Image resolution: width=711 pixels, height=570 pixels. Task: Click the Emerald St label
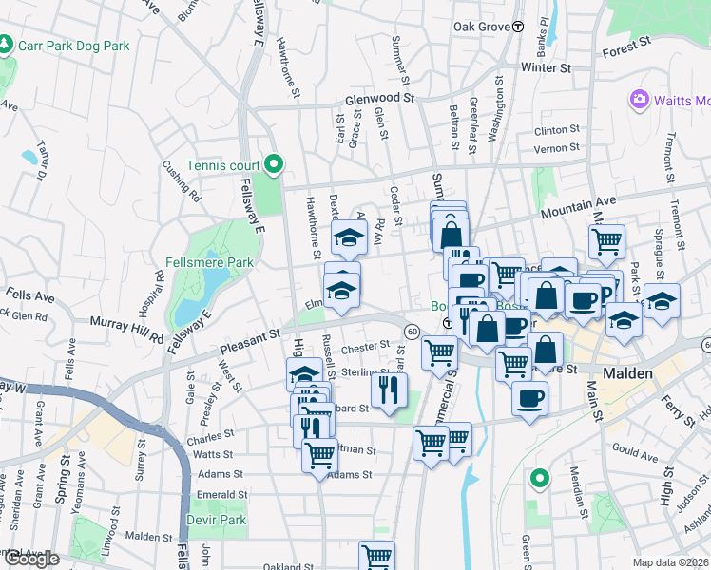pyautogui.click(x=222, y=494)
